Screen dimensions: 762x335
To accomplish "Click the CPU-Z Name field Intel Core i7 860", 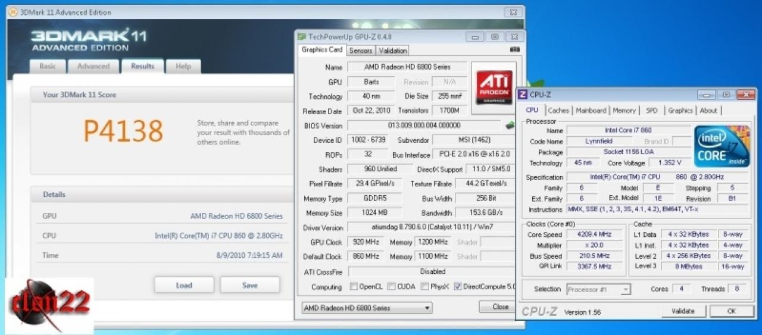I will coord(628,130).
